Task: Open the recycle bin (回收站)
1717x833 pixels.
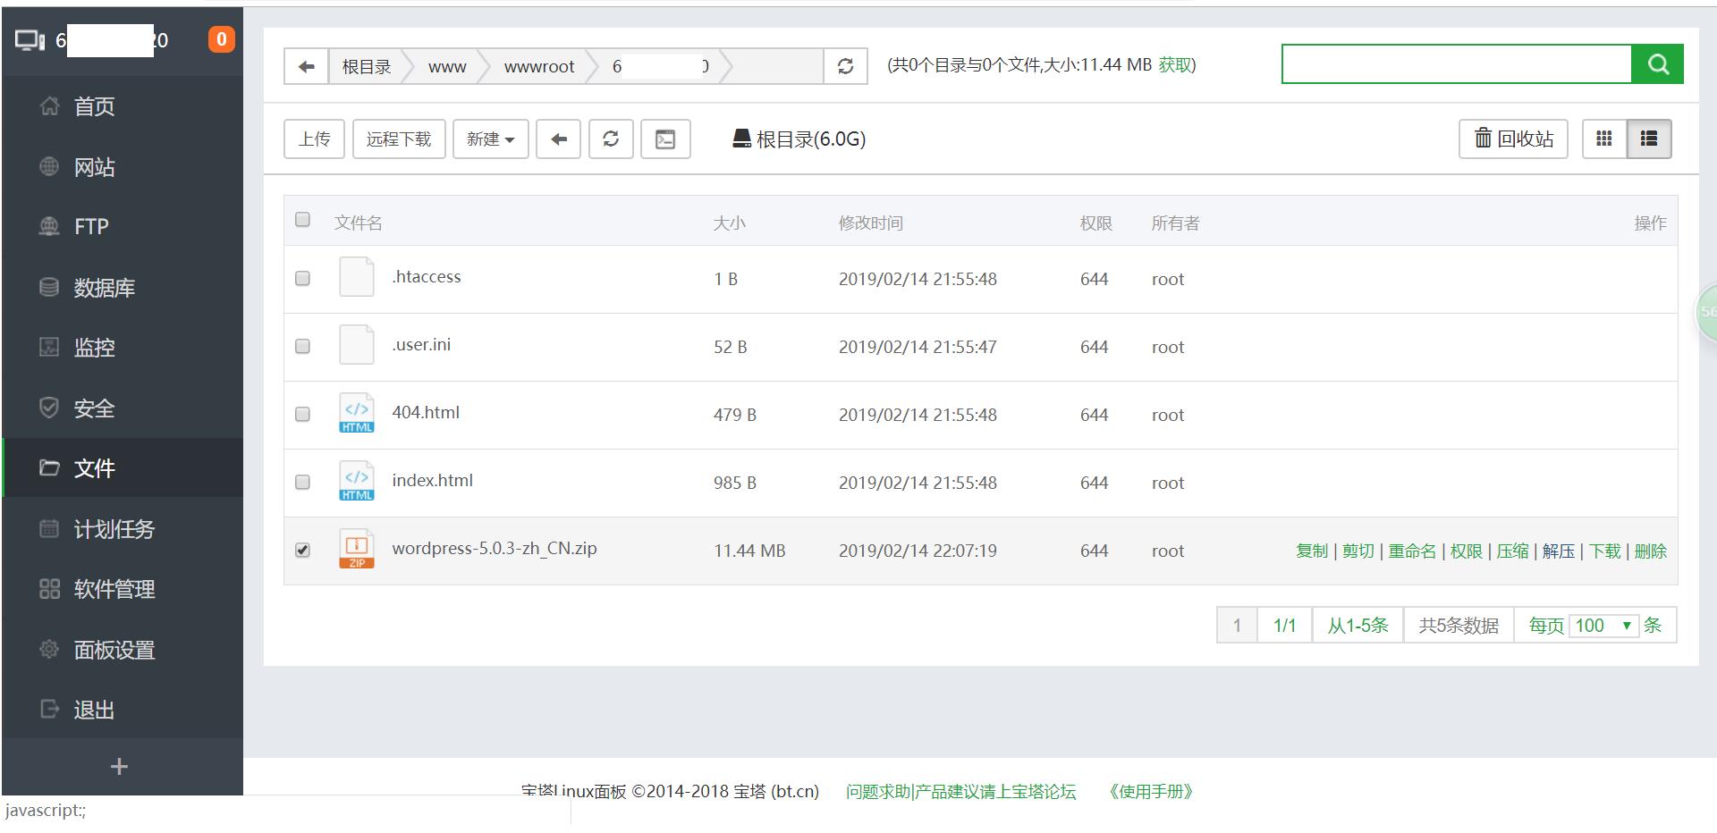Action: coord(1513,139)
